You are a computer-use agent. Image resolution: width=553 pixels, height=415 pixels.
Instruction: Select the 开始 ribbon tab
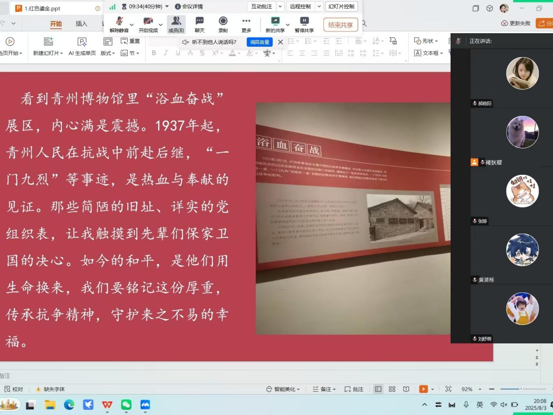56,24
